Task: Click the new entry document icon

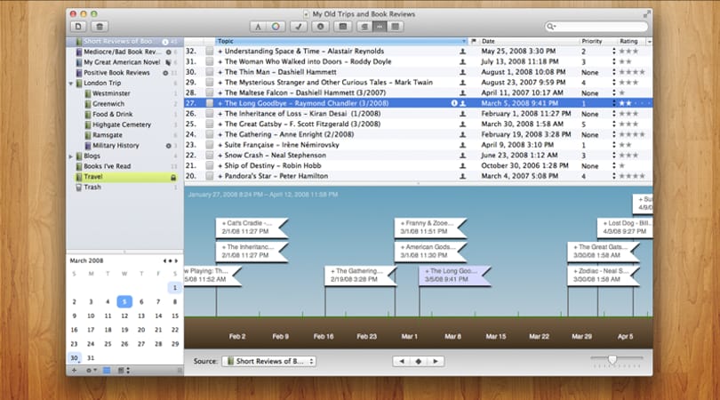Action: (x=78, y=27)
